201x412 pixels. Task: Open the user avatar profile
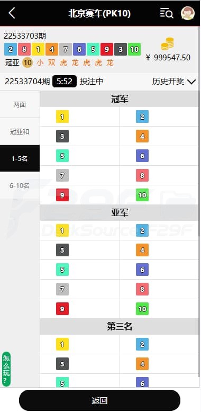(x=188, y=13)
